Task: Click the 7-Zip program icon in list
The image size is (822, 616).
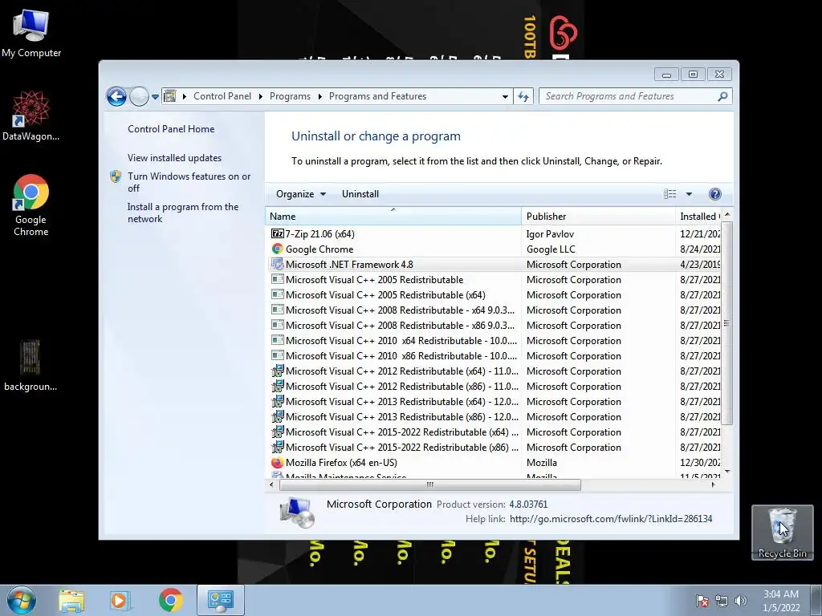Action: pos(277,233)
